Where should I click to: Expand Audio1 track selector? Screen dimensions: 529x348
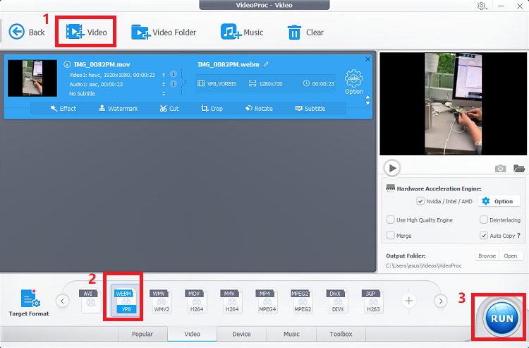pyautogui.click(x=164, y=84)
